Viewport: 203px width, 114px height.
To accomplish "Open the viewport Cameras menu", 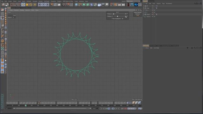I will click(16, 10).
